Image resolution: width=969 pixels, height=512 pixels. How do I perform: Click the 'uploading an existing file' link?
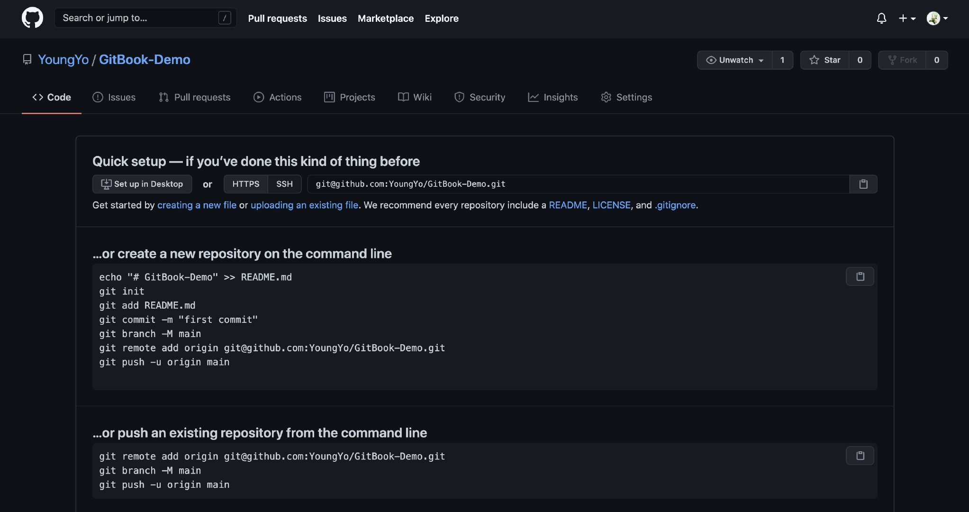coord(304,205)
